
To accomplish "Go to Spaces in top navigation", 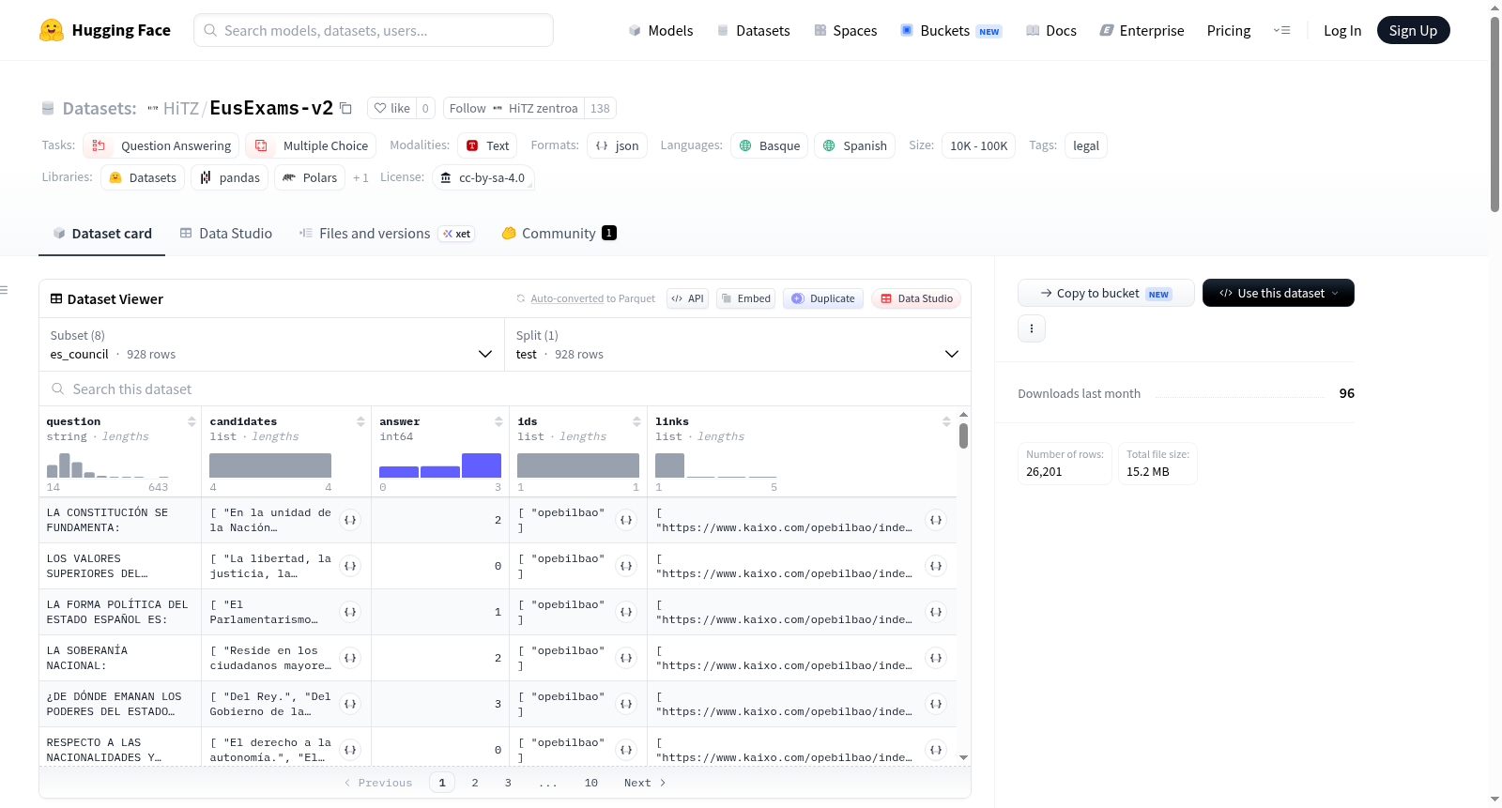I will [845, 30].
